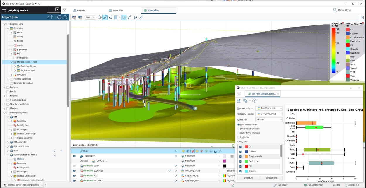Remove Slicer from the scene list
366x188 pixels.
tap(176, 151)
